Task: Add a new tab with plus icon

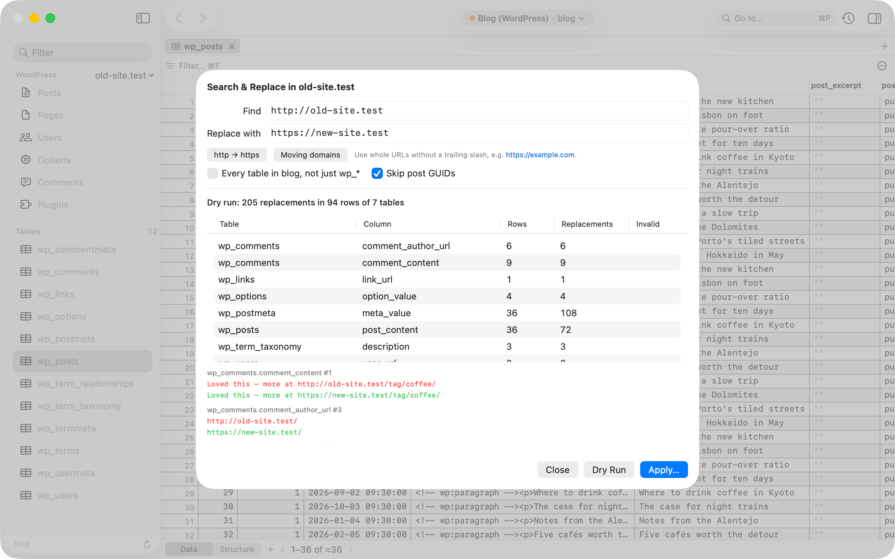Action: pyautogui.click(x=884, y=46)
